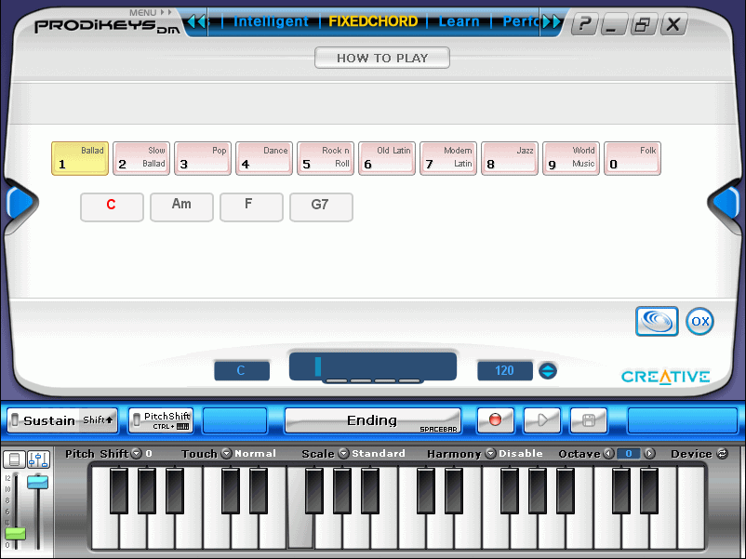The image size is (746, 559).
Task: Click the Creative swirl logo button
Action: coord(657,321)
